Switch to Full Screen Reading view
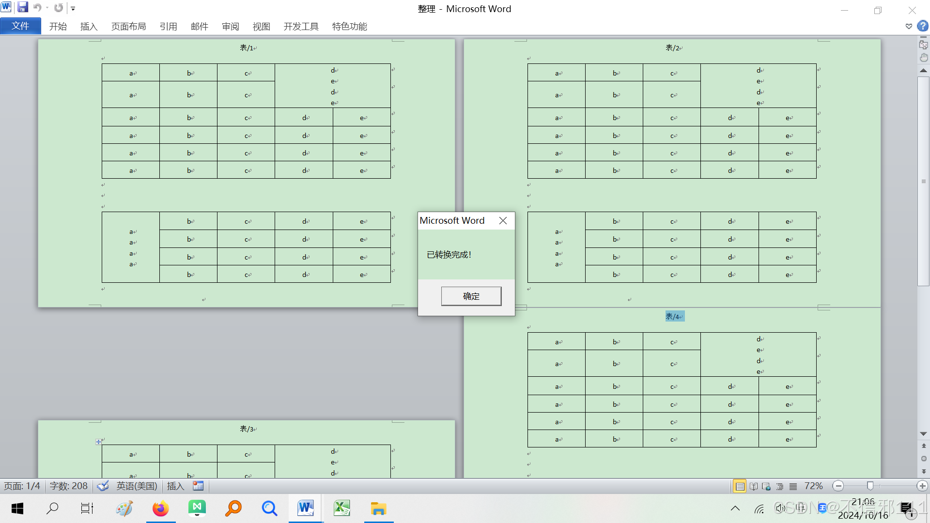 pyautogui.click(x=754, y=486)
